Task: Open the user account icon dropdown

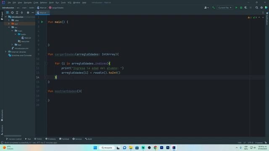Action: point(206,8)
